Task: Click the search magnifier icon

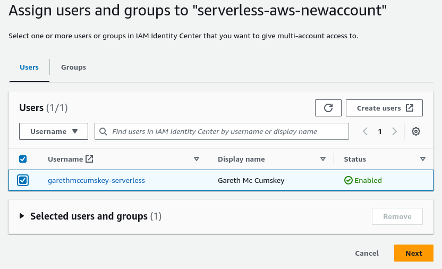Action: tap(103, 131)
